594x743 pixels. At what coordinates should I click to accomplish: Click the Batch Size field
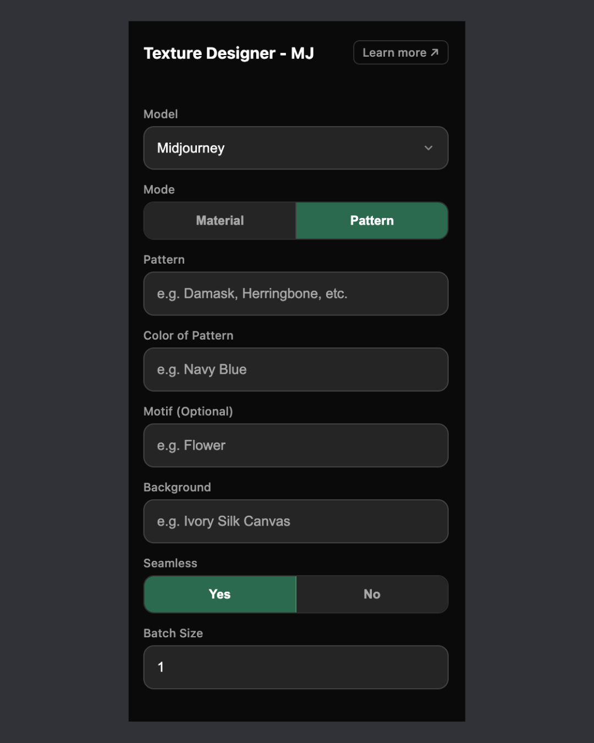[x=295, y=667]
